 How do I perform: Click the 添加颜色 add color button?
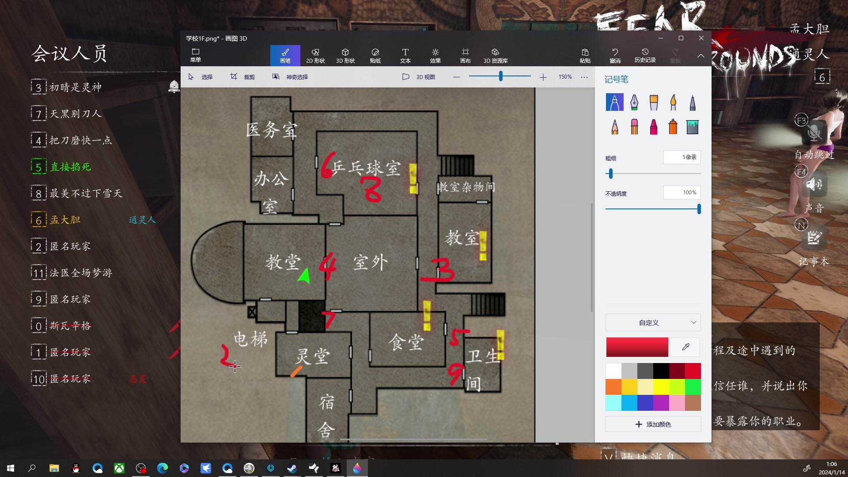pyautogui.click(x=653, y=424)
